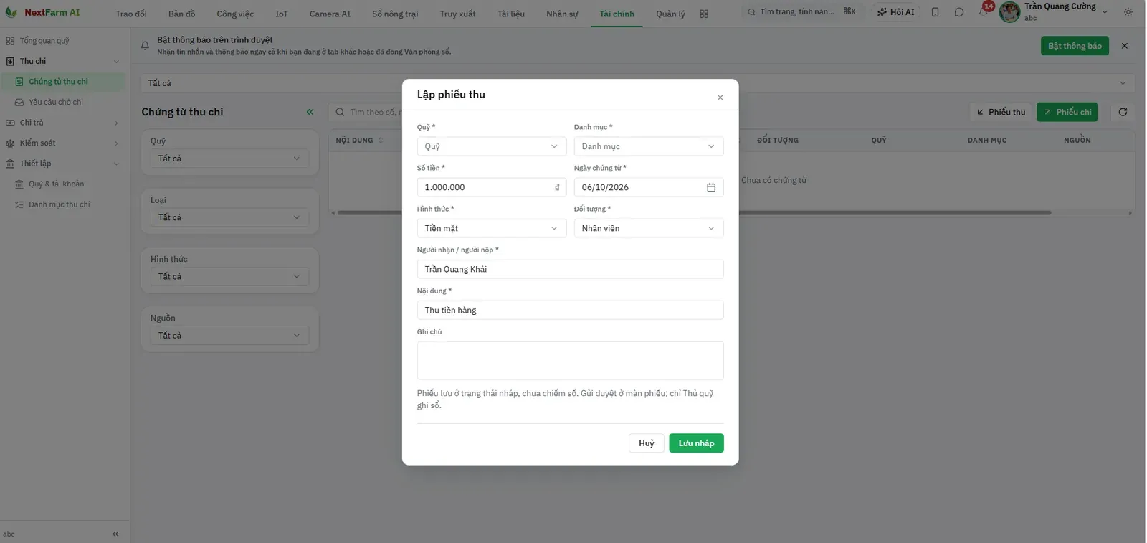
Task: Open the Danh mục dropdown in the dialog
Action: tap(648, 146)
